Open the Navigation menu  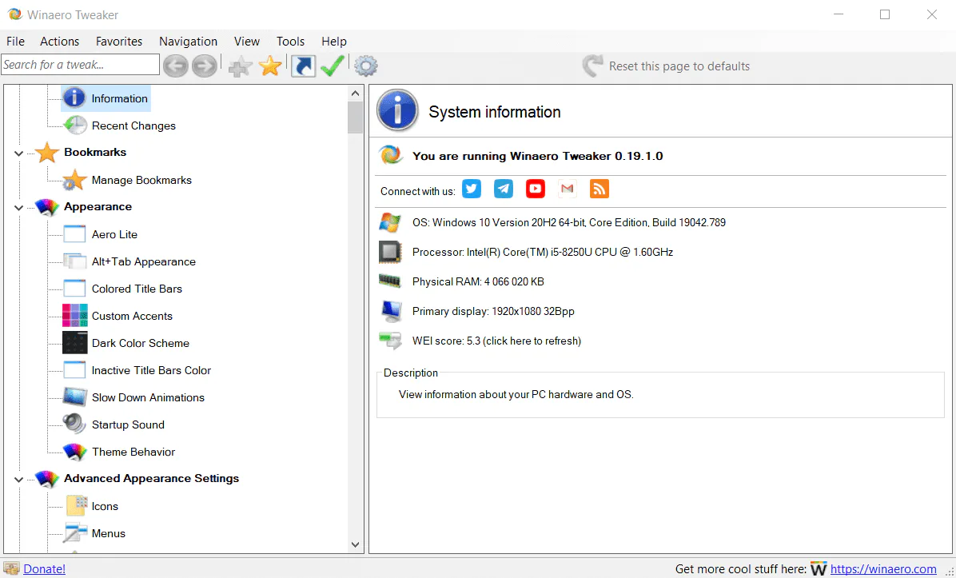[189, 42]
